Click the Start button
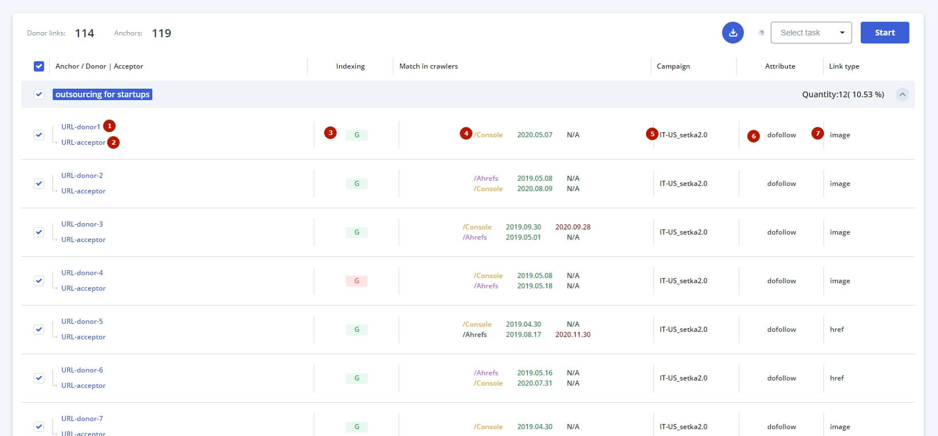The width and height of the screenshot is (938, 436). click(x=884, y=33)
